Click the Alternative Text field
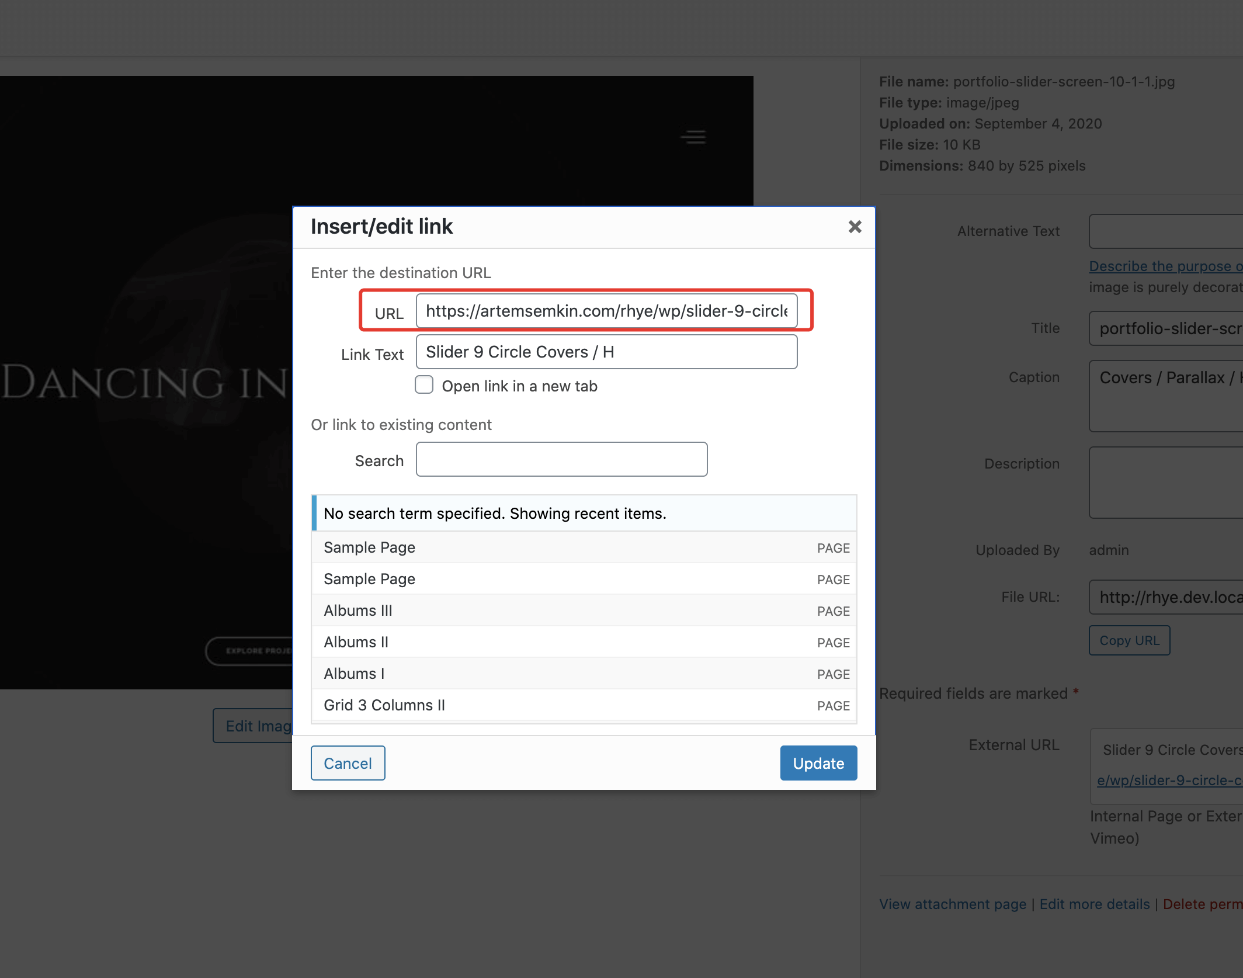The image size is (1243, 978). click(x=1165, y=231)
